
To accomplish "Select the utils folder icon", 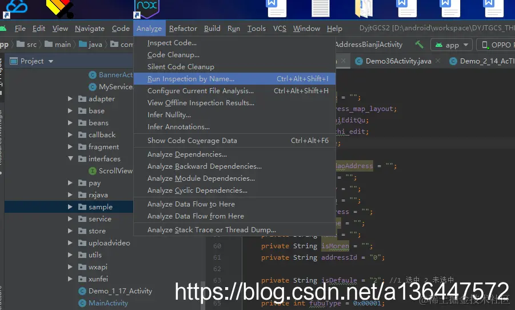I will [82, 255].
